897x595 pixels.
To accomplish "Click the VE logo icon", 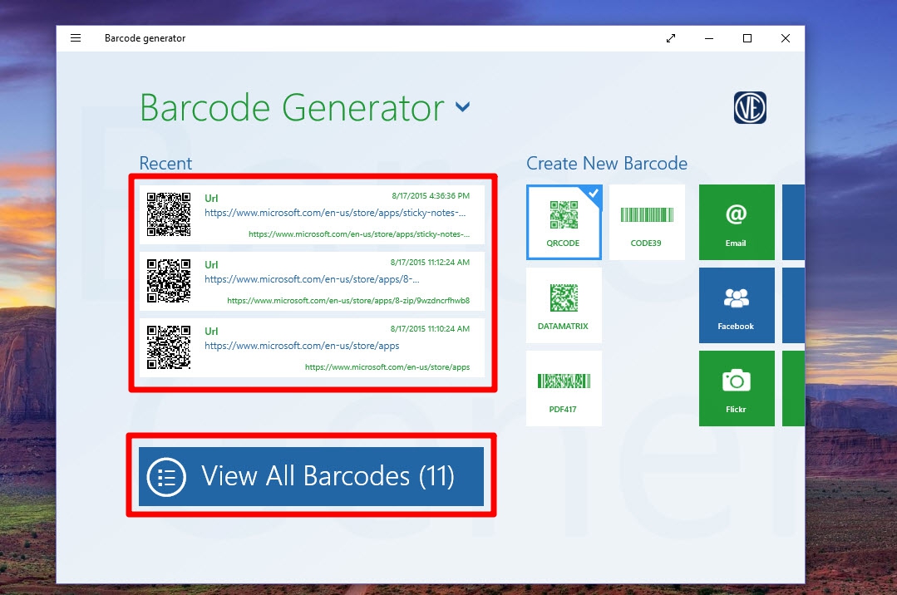I will click(x=750, y=107).
